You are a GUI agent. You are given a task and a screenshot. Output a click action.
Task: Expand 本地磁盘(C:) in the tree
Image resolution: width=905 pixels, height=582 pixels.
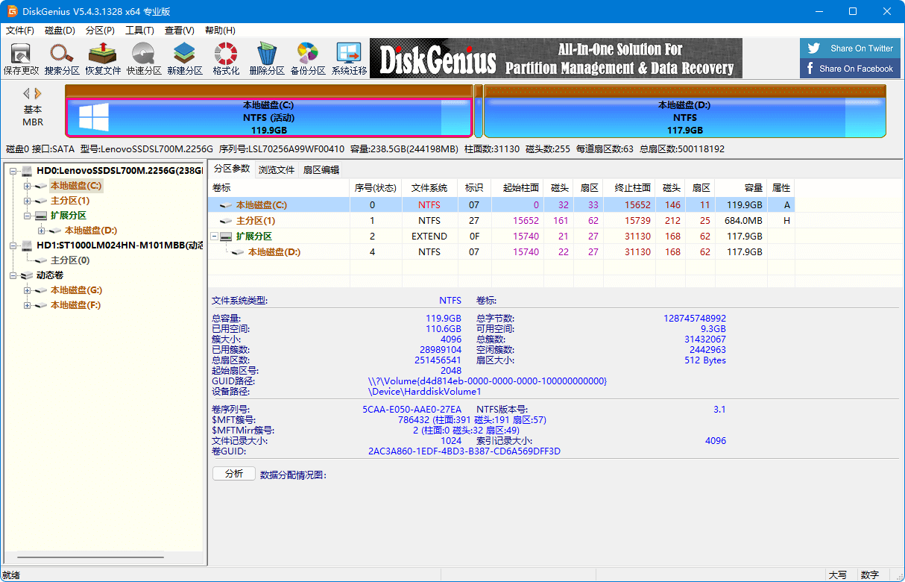28,186
